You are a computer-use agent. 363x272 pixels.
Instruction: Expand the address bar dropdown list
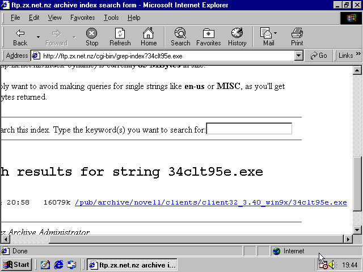299,56
